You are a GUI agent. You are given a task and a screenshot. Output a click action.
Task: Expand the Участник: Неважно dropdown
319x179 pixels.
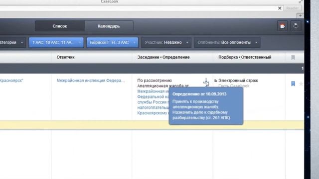click(x=166, y=42)
